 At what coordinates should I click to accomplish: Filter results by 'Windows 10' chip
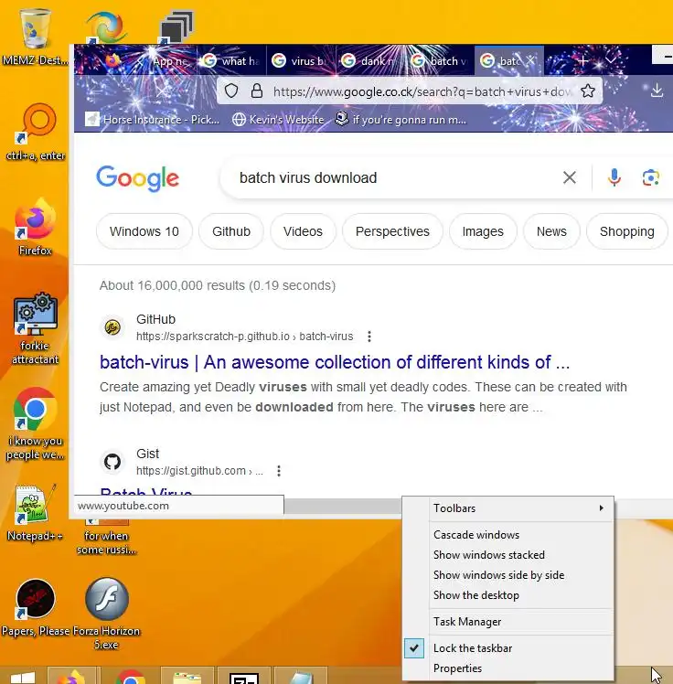click(x=144, y=231)
